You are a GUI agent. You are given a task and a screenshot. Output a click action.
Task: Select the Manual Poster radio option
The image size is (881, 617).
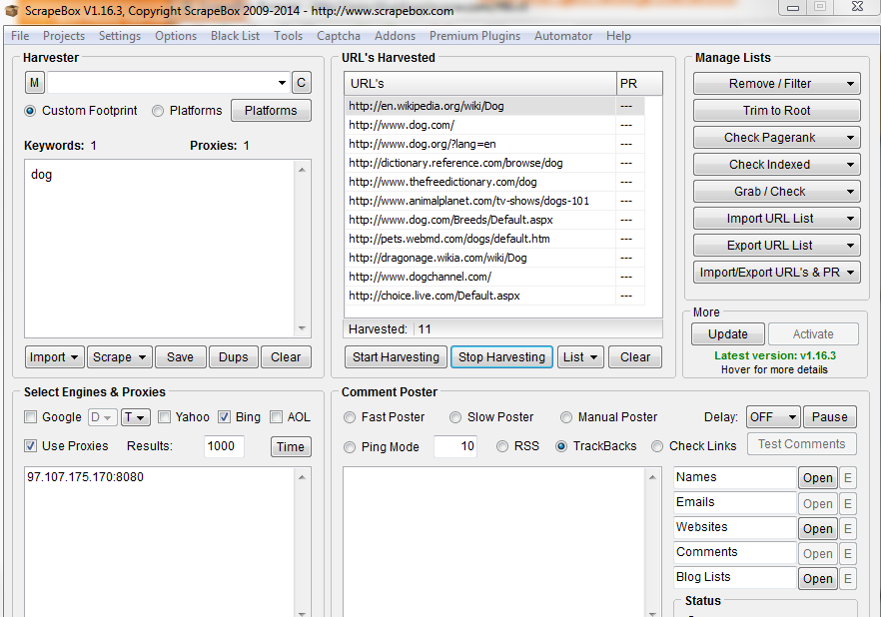pos(566,417)
